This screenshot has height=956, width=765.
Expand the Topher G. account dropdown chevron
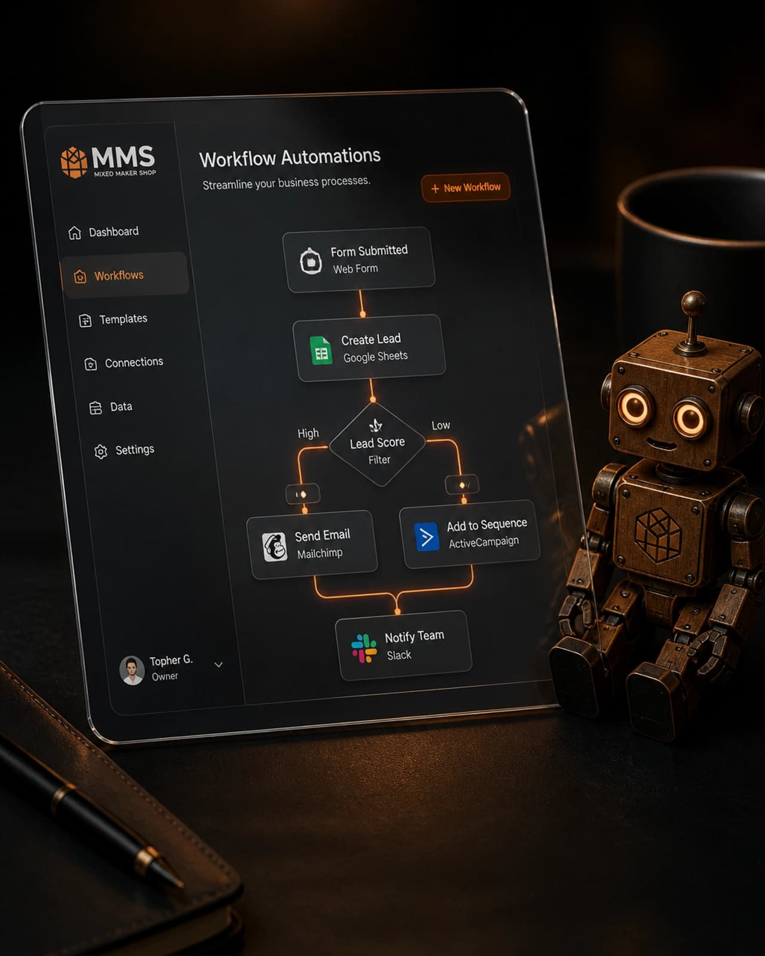point(219,664)
